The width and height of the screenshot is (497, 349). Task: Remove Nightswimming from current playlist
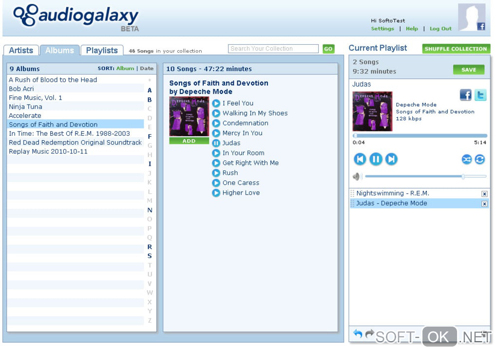pyautogui.click(x=484, y=194)
